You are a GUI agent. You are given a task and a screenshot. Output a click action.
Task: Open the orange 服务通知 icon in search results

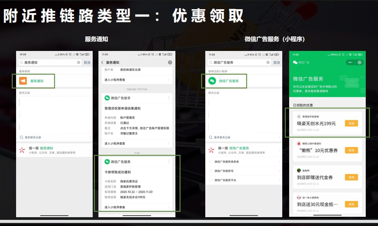[x=23, y=81]
